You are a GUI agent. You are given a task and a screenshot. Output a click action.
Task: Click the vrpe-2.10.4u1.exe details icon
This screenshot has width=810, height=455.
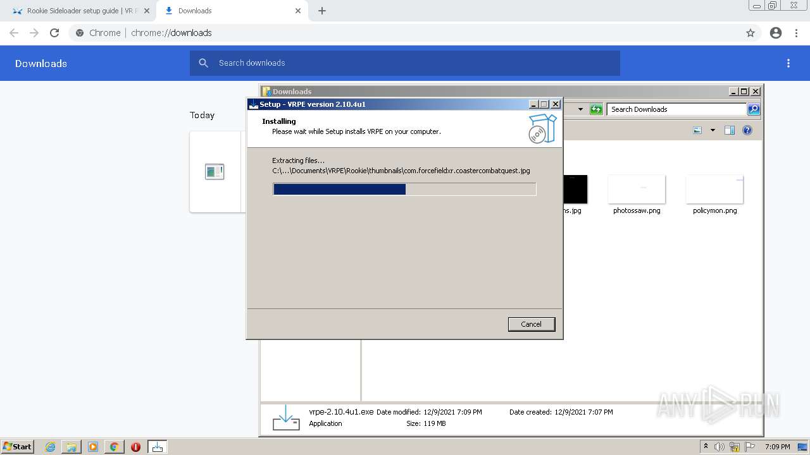(286, 418)
